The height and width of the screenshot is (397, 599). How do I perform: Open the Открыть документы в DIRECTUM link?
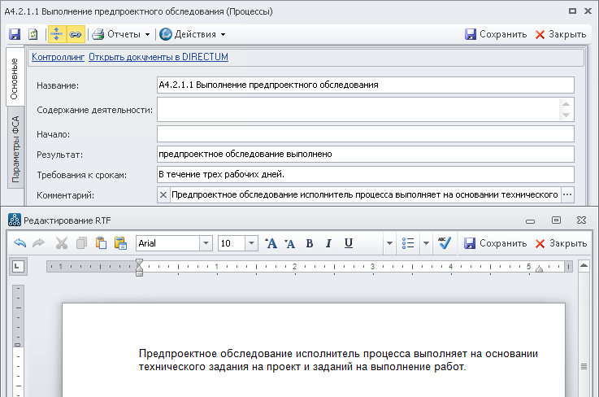[158, 57]
